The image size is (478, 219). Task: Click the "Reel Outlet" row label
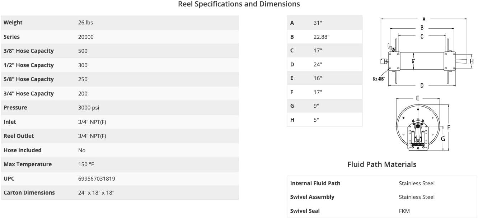(19, 136)
